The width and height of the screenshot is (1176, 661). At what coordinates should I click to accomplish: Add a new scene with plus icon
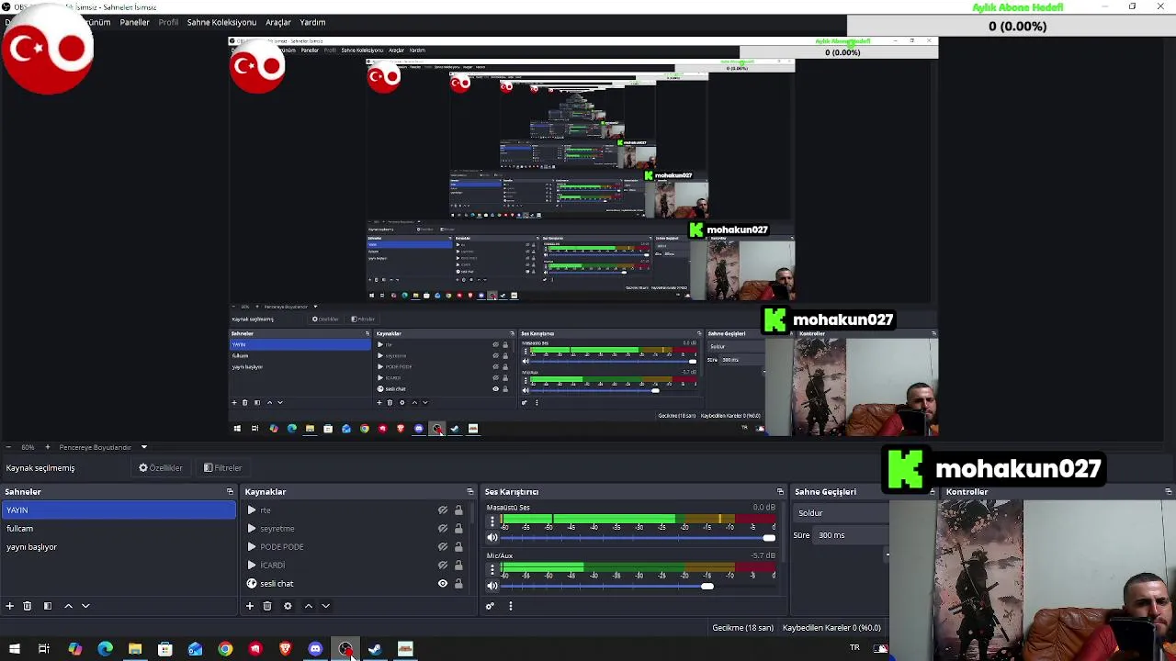9,606
